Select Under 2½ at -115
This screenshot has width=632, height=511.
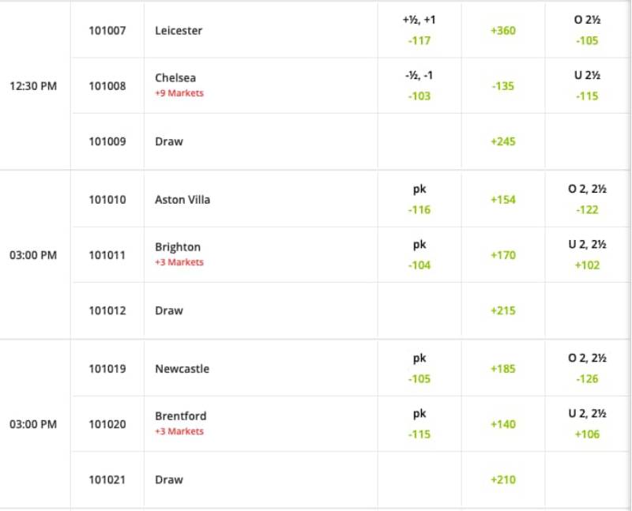587,96
